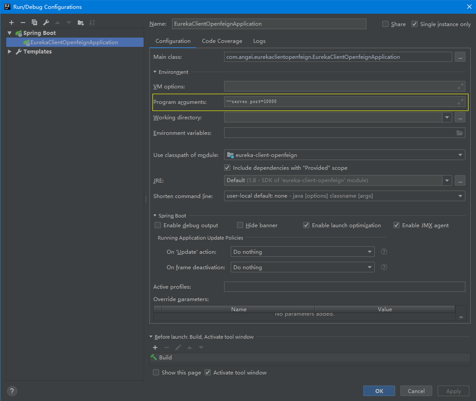This screenshot has width=476, height=401.
Task: Add a Before launch task with plus
Action: [155, 348]
